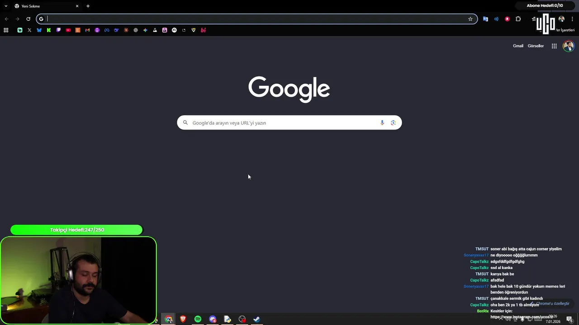The height and width of the screenshot is (325, 579).
Task: Open the Gmail link
Action: (x=518, y=46)
